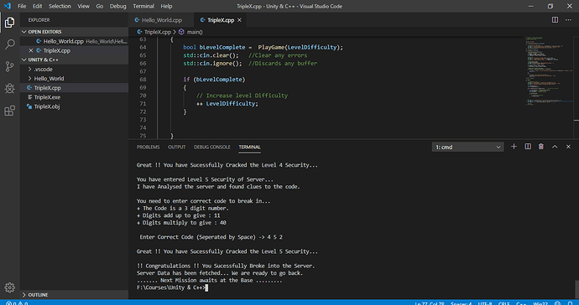The height and width of the screenshot is (305, 579).
Task: Close TripleX.cpp in Open Editors list
Action: click(x=31, y=50)
